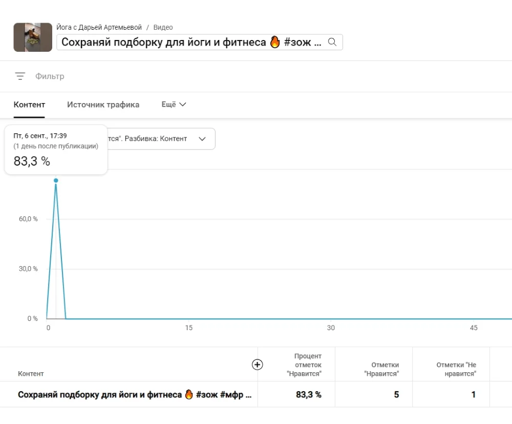This screenshot has width=512, height=424.
Task: Click the likes count 5 table cell
Action: 396,395
